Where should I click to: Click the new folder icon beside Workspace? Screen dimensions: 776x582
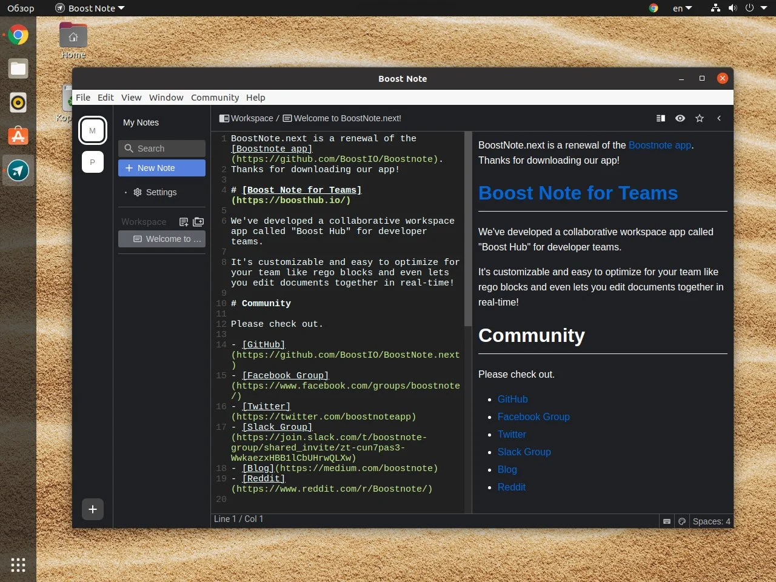tap(198, 222)
